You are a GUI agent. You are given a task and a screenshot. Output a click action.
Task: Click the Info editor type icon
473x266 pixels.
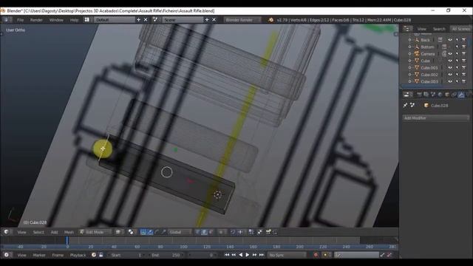pos(7,20)
